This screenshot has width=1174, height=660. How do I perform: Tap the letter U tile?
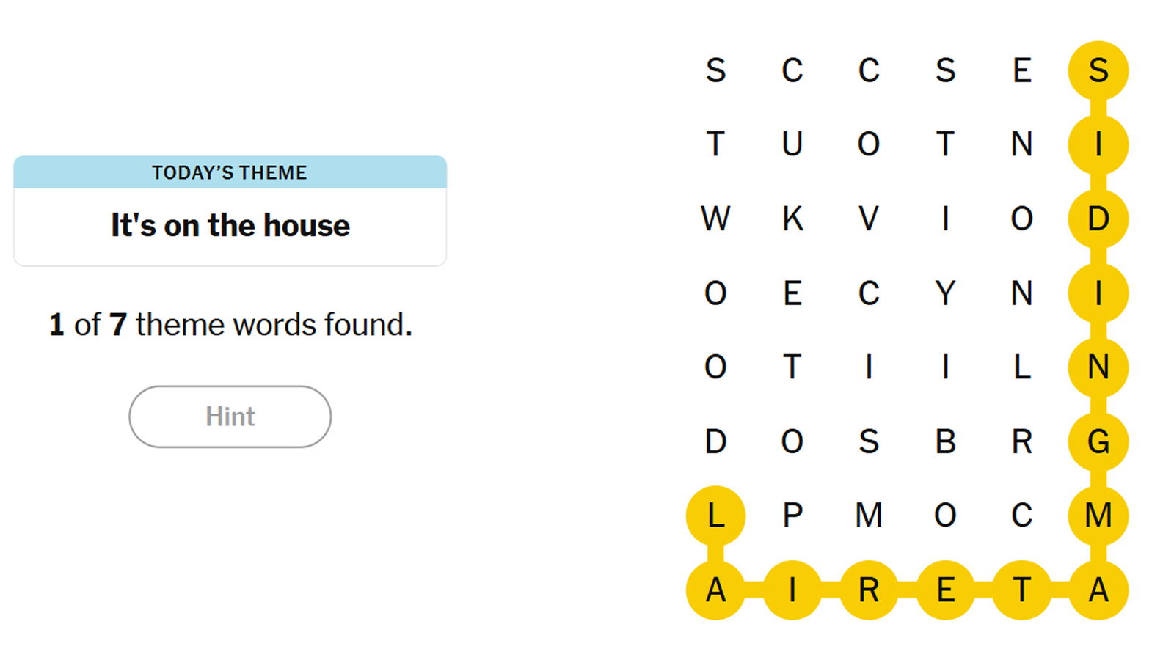tap(792, 144)
